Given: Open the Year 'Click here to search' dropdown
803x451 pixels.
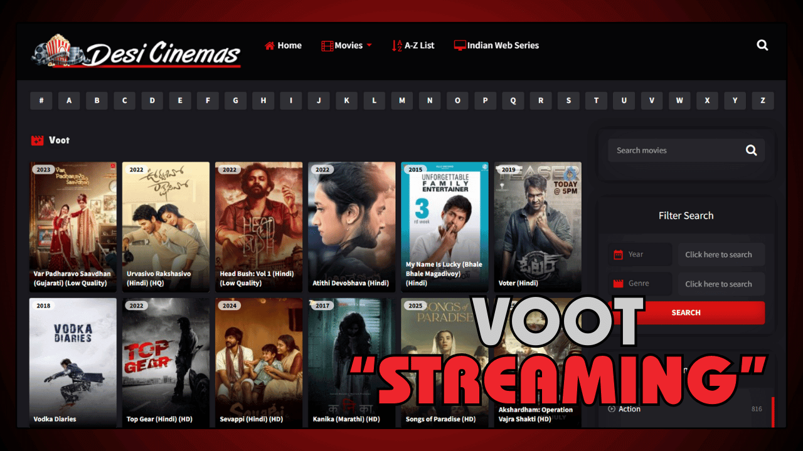Looking at the screenshot, I should click(721, 254).
